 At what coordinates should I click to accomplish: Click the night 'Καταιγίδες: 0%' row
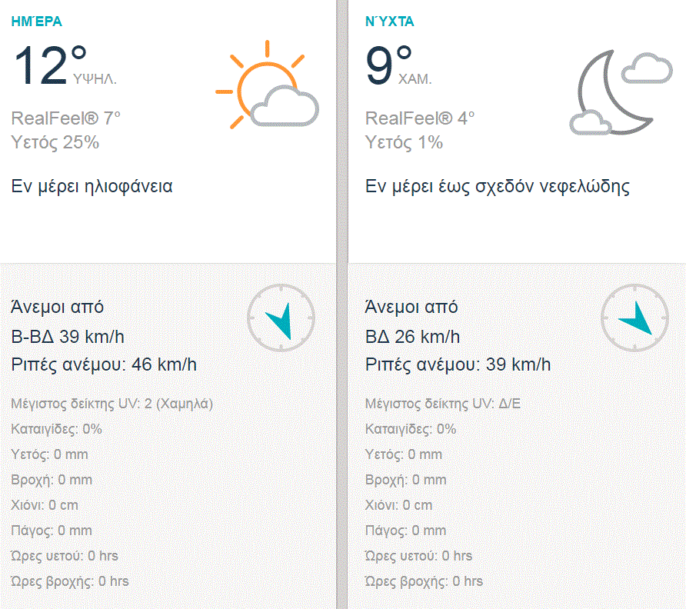click(x=411, y=429)
